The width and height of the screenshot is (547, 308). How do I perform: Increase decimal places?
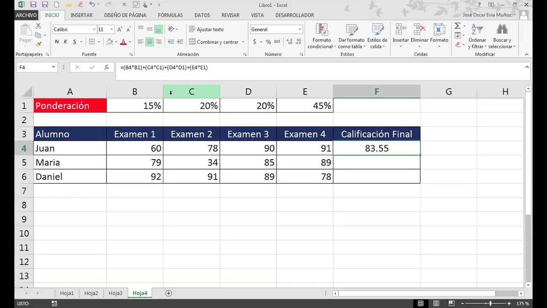click(x=290, y=42)
